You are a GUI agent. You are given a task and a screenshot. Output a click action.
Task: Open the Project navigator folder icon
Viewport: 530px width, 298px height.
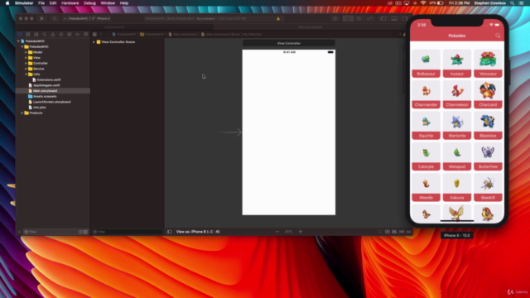pyautogui.click(x=20, y=35)
